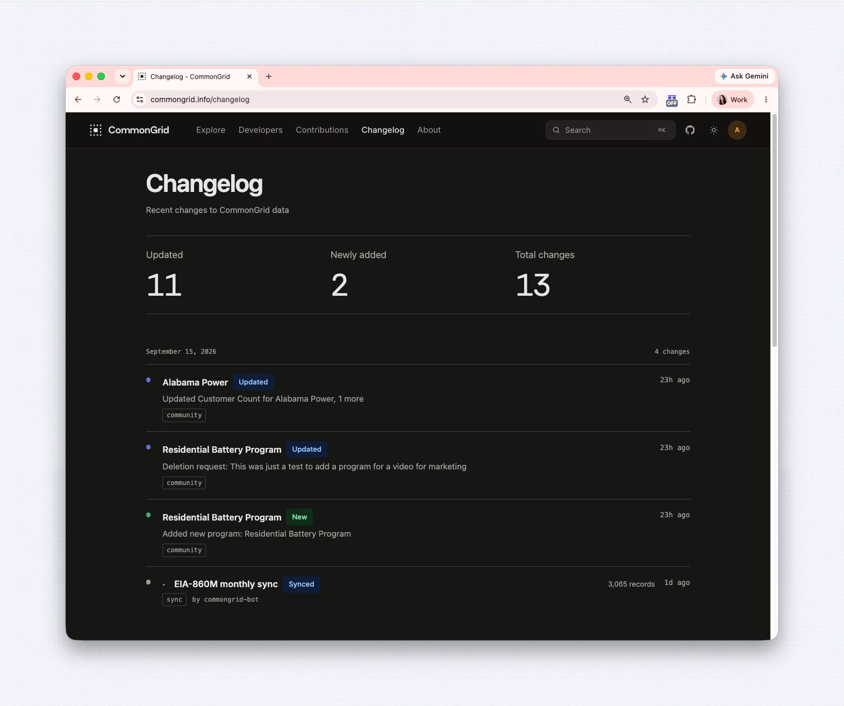Open a new browser tab with plus
This screenshot has height=706, width=844.
269,76
